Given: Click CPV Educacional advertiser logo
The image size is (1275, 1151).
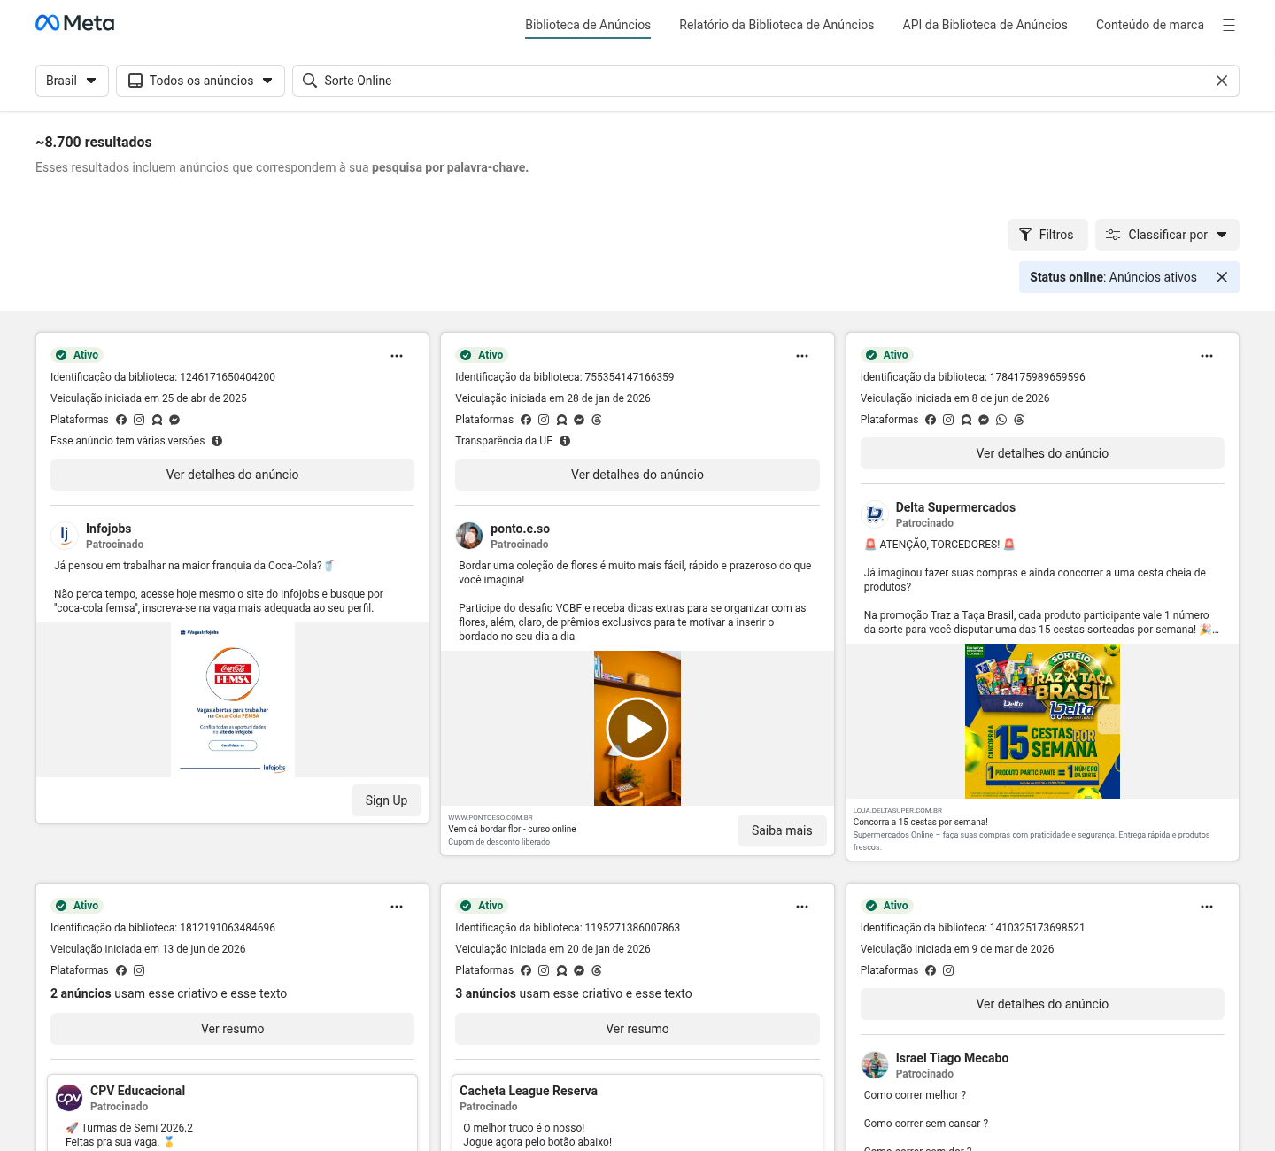Looking at the screenshot, I should pos(69,1098).
